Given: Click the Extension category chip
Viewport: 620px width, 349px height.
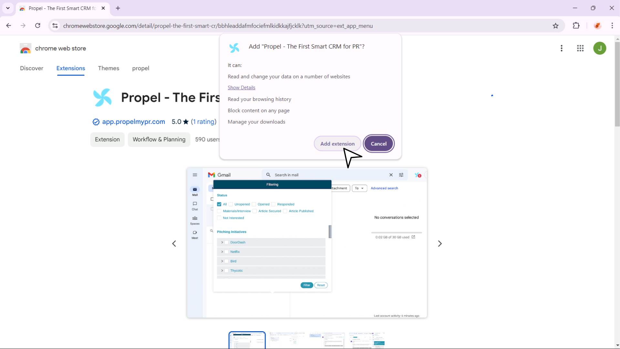Looking at the screenshot, I should pos(107,139).
